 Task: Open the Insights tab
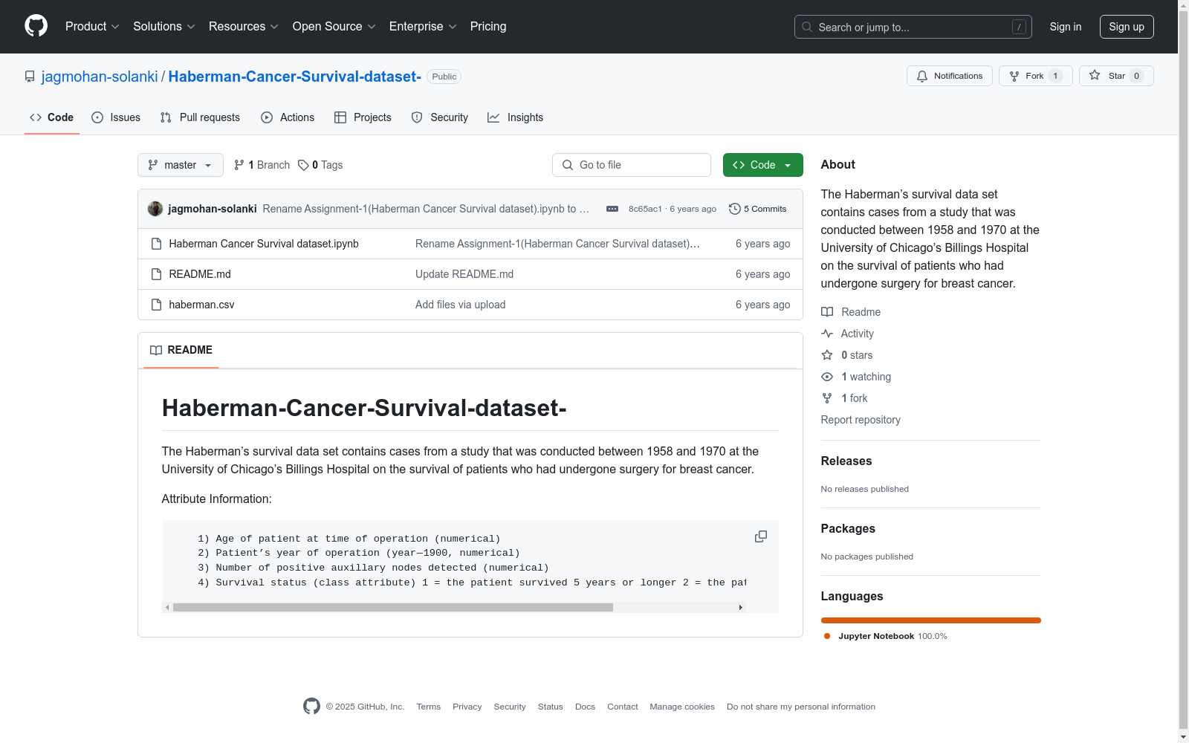[x=516, y=117]
